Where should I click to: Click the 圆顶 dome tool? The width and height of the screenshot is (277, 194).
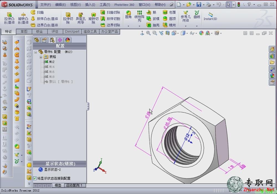(169, 19)
